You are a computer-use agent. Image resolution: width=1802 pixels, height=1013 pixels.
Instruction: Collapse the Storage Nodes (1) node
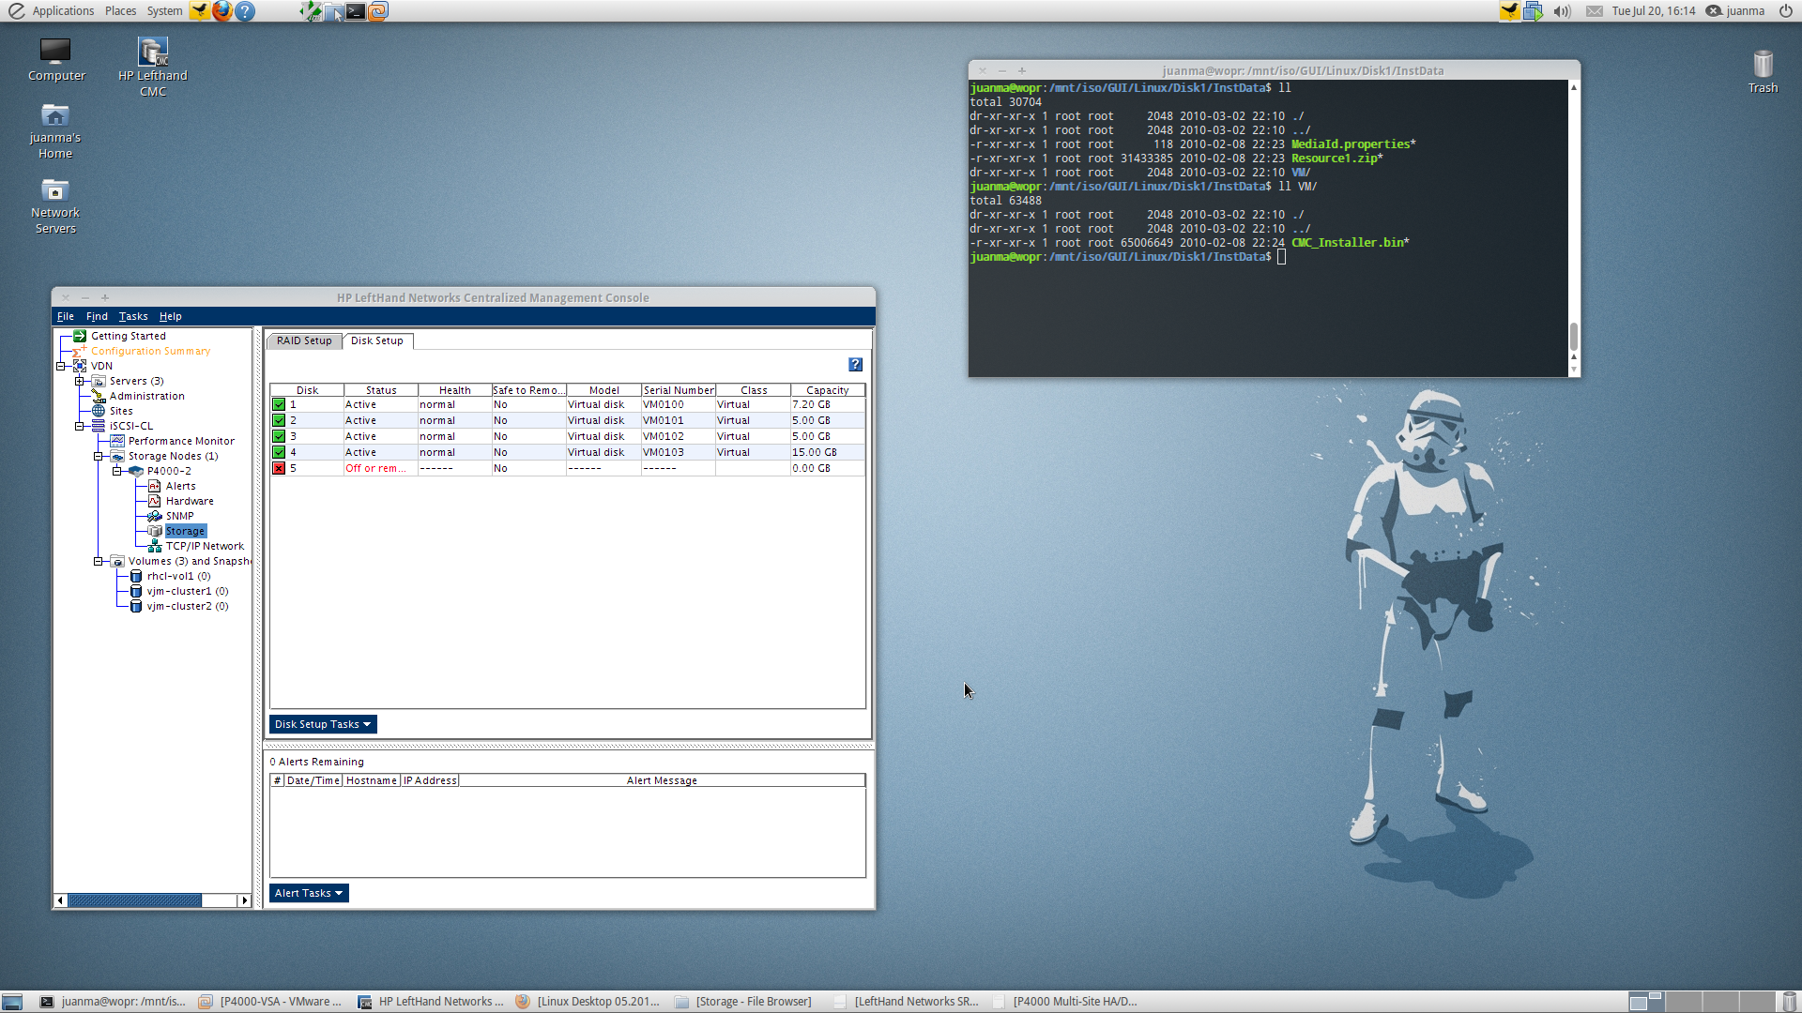[99, 456]
